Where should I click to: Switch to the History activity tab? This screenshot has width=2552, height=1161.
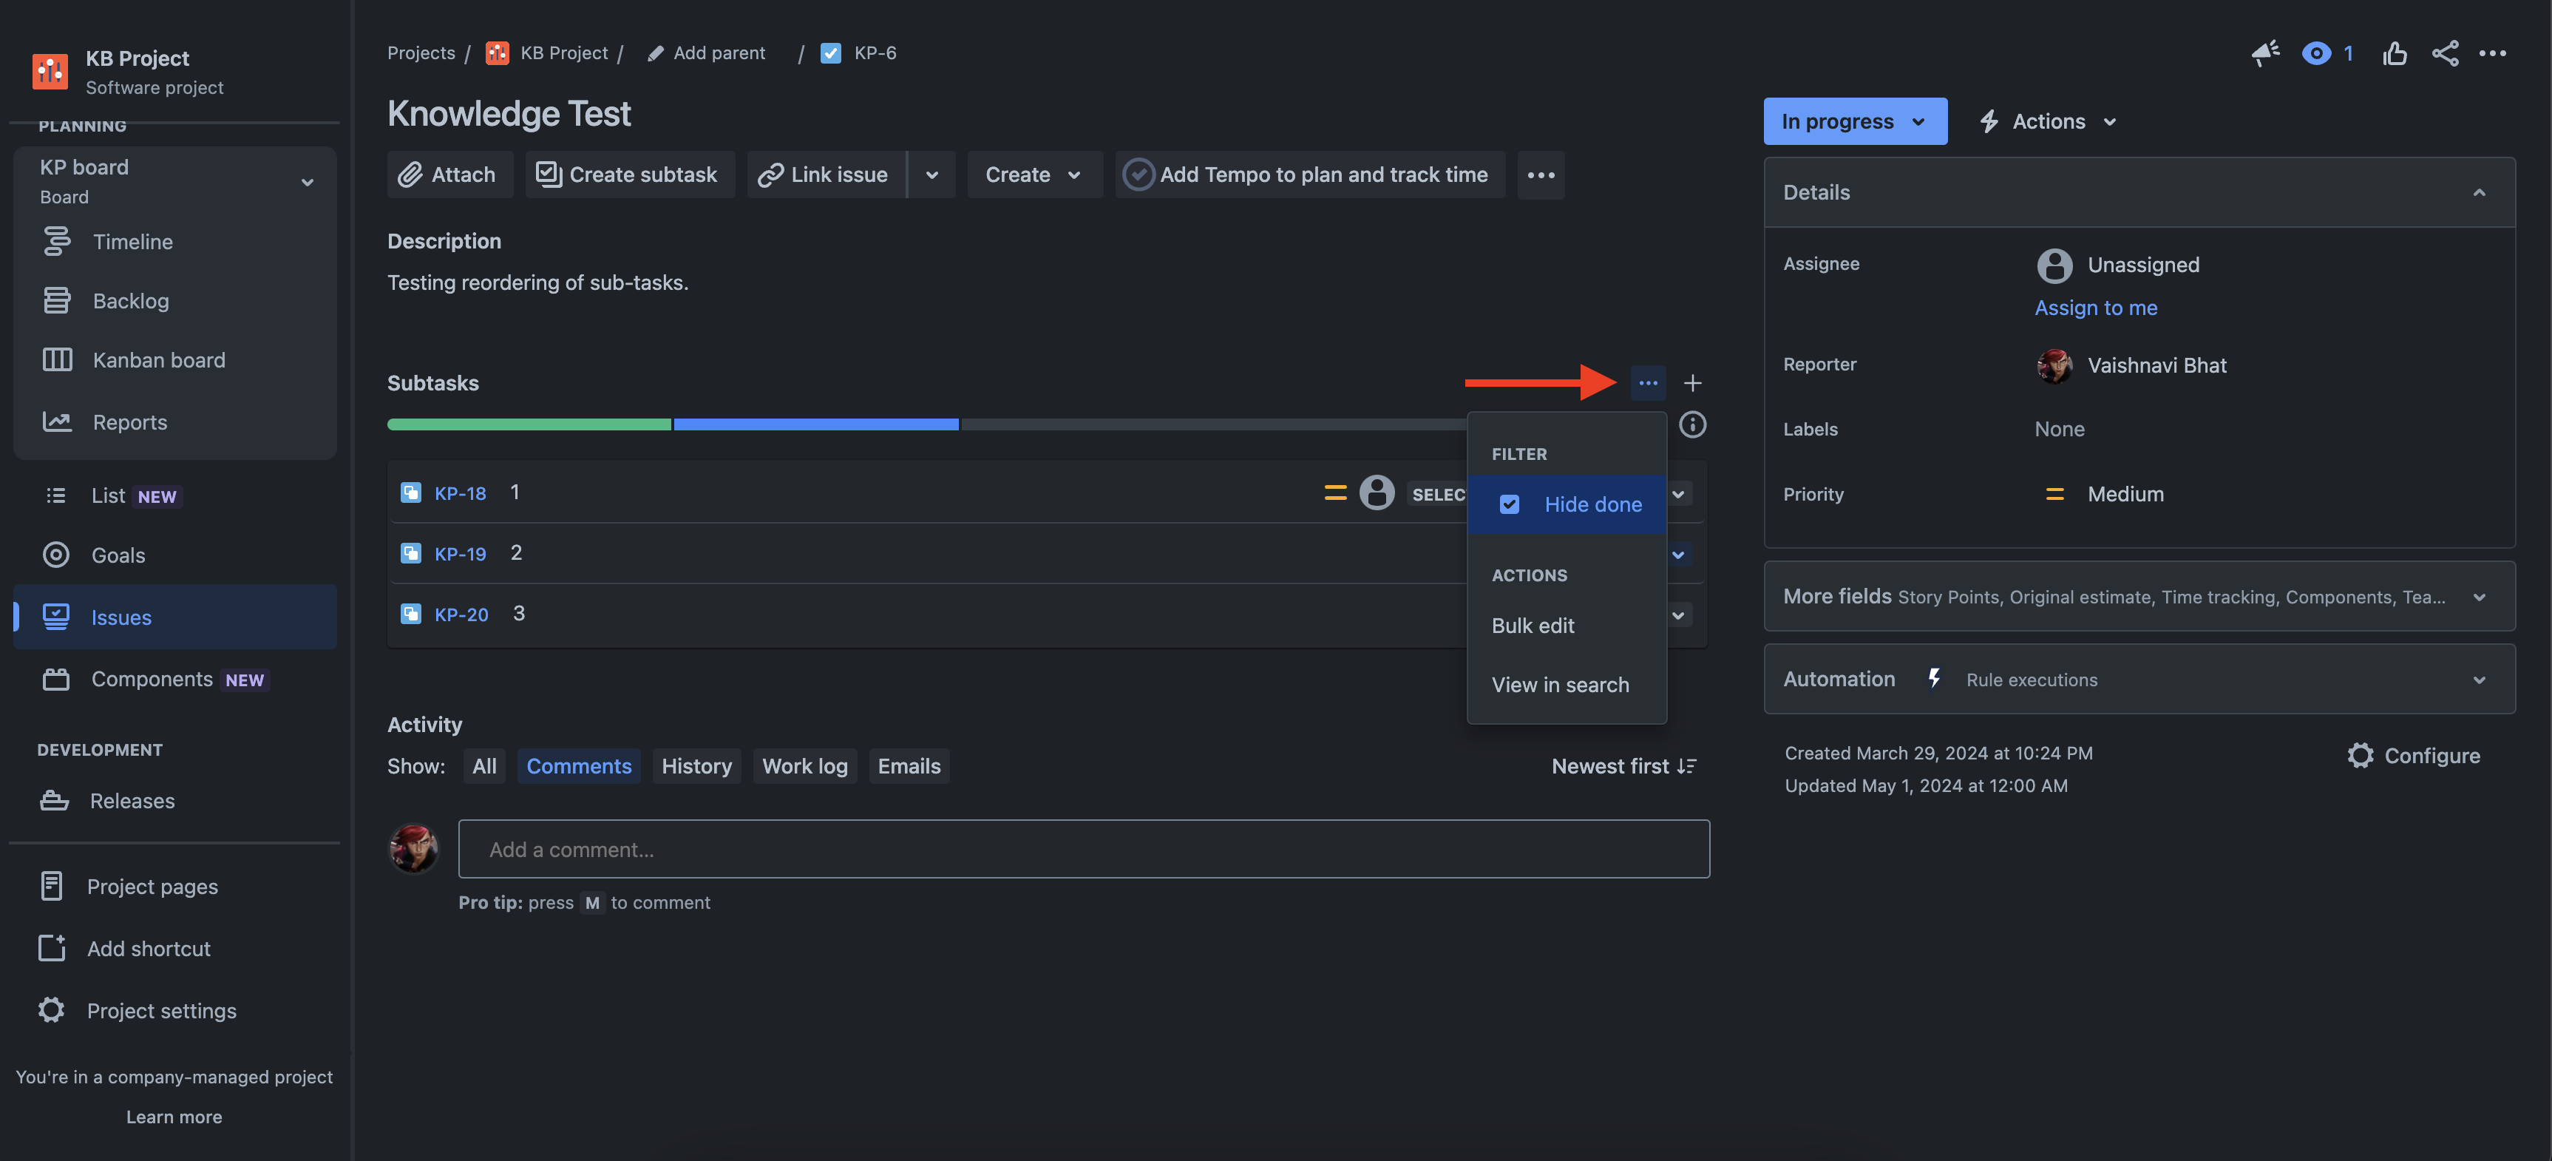pyautogui.click(x=696, y=766)
